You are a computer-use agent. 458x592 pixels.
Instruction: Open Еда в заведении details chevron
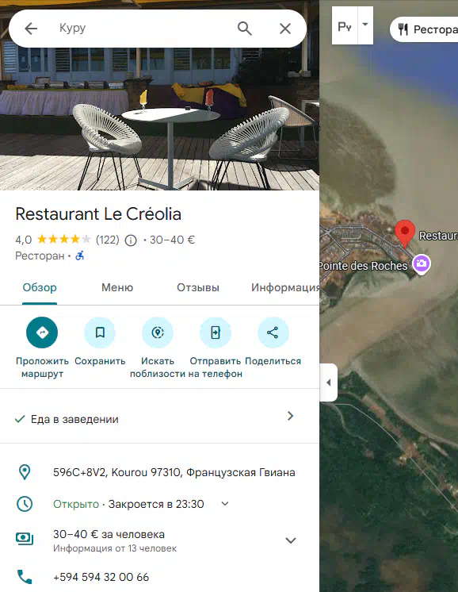(290, 416)
